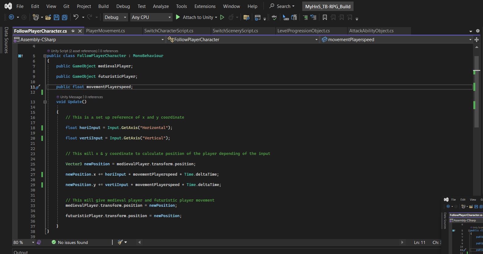Collapse the FollowPlayerCharacter class outline region
Viewport: 483px width, 254px height.
45,56
